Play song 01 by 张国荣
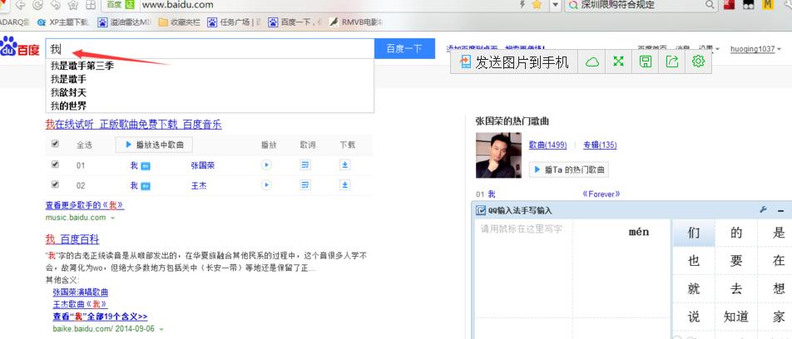Viewport: 792px width, 339px height. [x=266, y=165]
